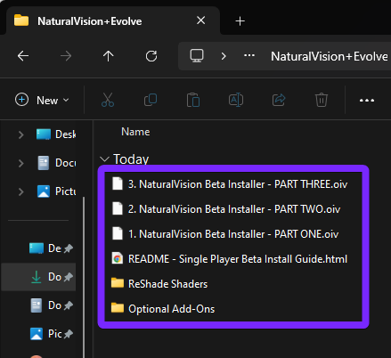Click the Share icon in toolbar

279,100
